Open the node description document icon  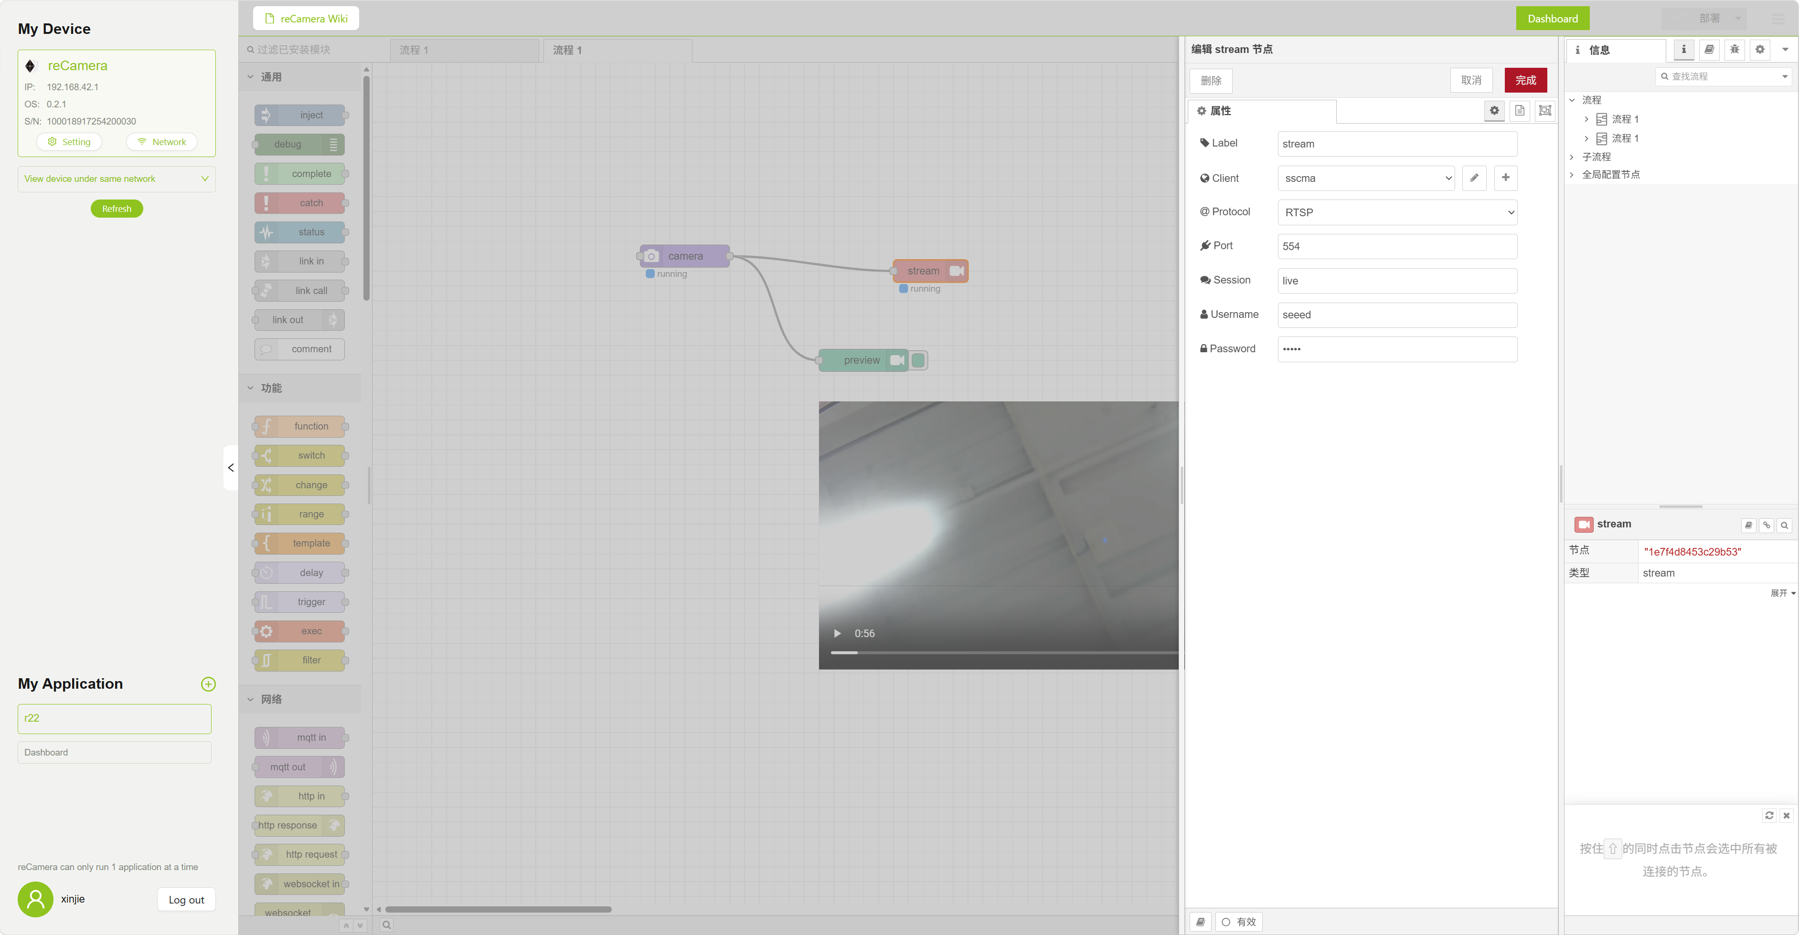(1519, 111)
